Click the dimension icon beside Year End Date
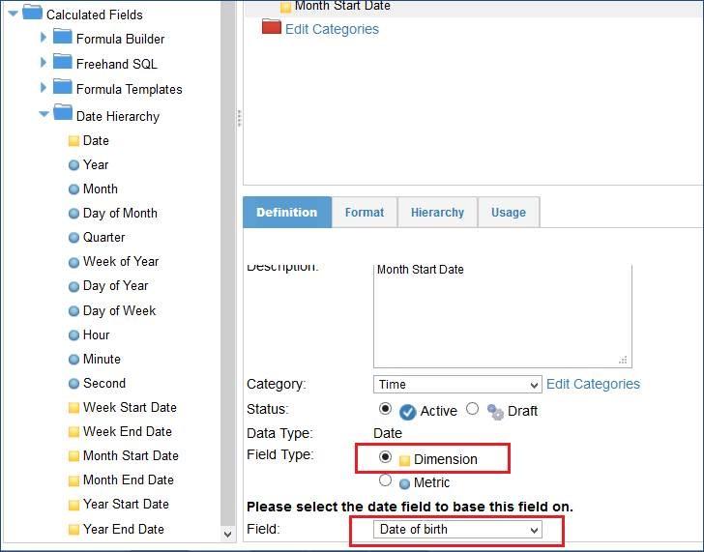 pyautogui.click(x=73, y=530)
